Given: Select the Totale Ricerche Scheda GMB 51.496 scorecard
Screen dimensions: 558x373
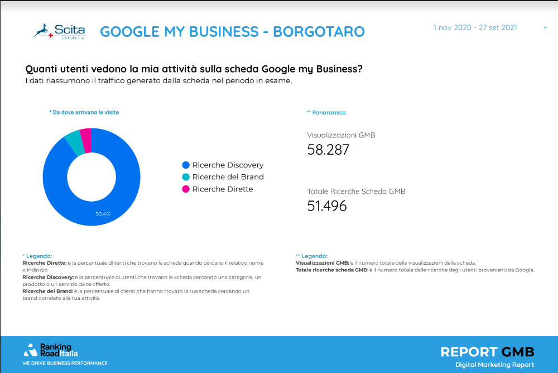Looking at the screenshot, I should [x=356, y=200].
